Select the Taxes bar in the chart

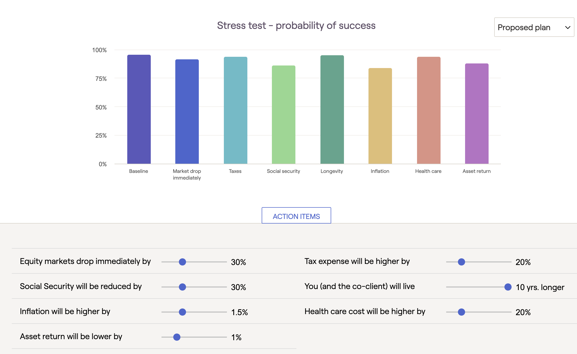click(236, 110)
